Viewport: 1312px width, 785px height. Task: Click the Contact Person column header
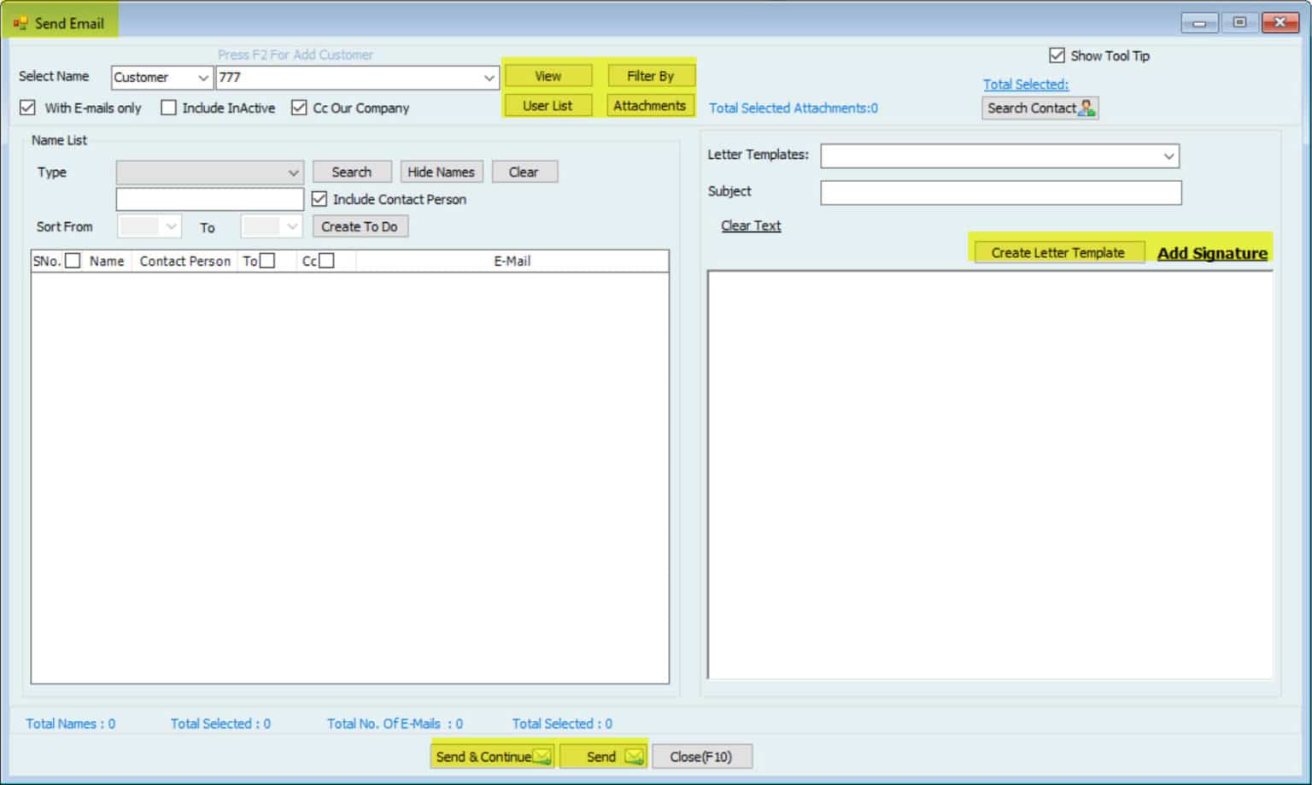pyautogui.click(x=185, y=261)
